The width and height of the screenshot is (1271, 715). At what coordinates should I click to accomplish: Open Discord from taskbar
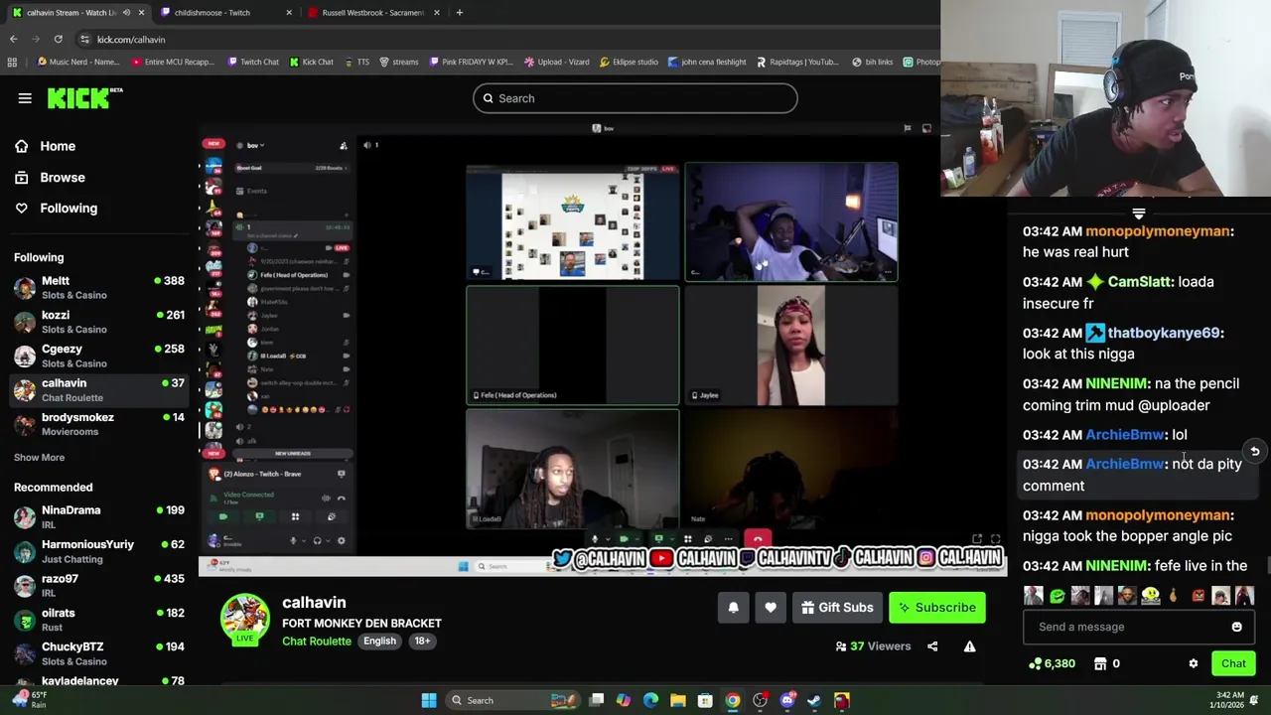[x=787, y=701]
